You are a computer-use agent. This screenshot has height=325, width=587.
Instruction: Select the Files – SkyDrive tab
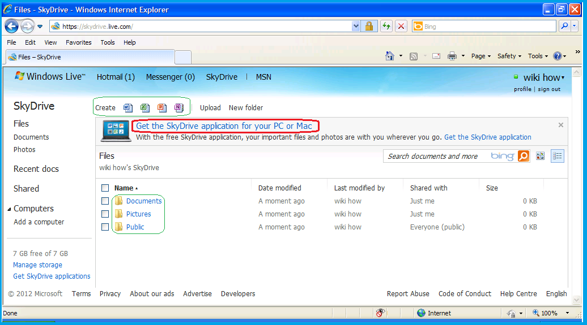tap(90, 57)
